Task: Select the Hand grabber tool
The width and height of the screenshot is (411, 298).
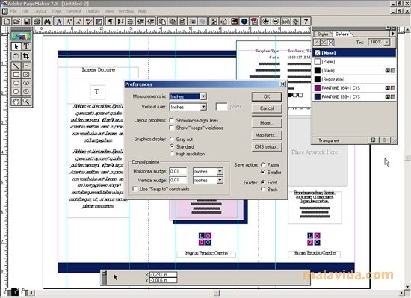Action: pyautogui.click(x=16, y=101)
